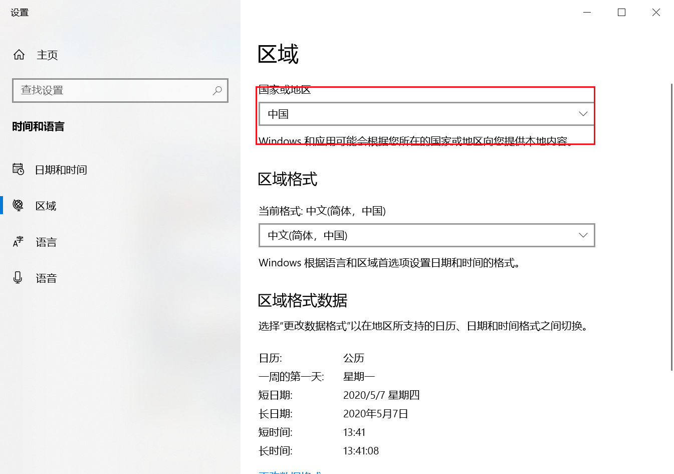Viewport: 674px width, 474px height.
Task: Click the long time value 13:41:08
Action: pyautogui.click(x=361, y=451)
